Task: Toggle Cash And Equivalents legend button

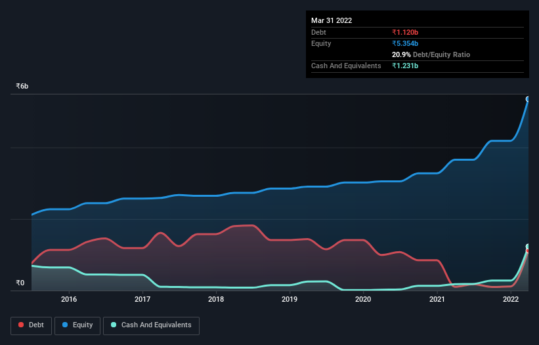Action: (151, 325)
